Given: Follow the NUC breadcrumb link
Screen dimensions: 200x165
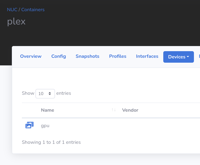Looking at the screenshot, I should (12, 10).
